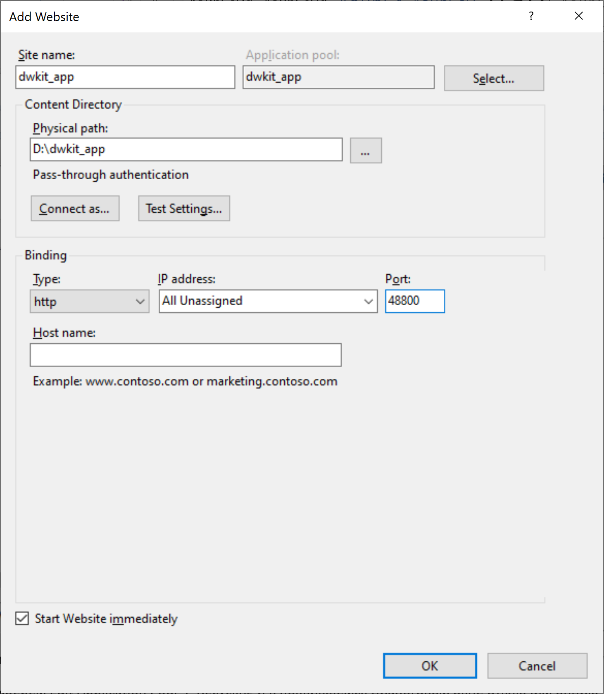Screen dimensions: 604x694
Task: Click the Host name: label
Action: (x=64, y=333)
